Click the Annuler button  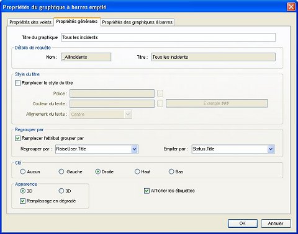pos(276,223)
